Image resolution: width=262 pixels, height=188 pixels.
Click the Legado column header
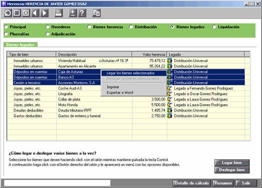[x=205, y=54]
